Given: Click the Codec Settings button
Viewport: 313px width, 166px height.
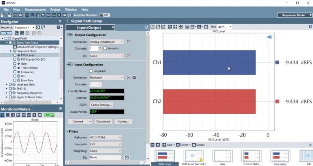Looking at the screenshot, I should (101, 105).
